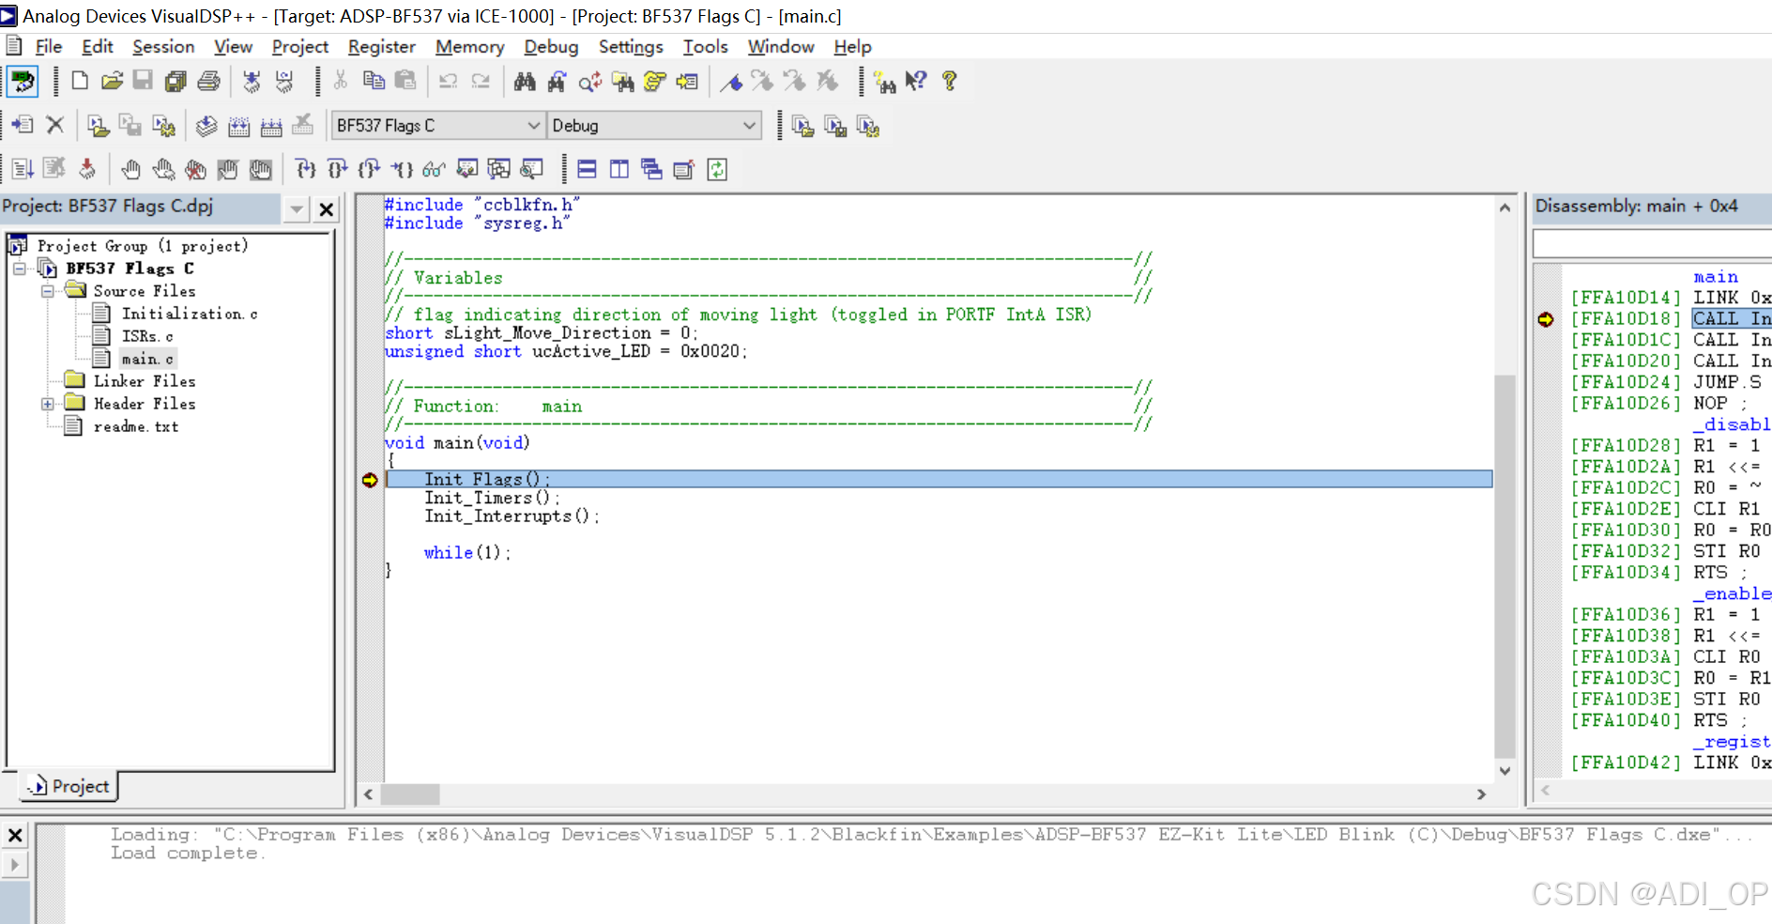Close the Project pane with X
The image size is (1772, 924).
point(326,209)
